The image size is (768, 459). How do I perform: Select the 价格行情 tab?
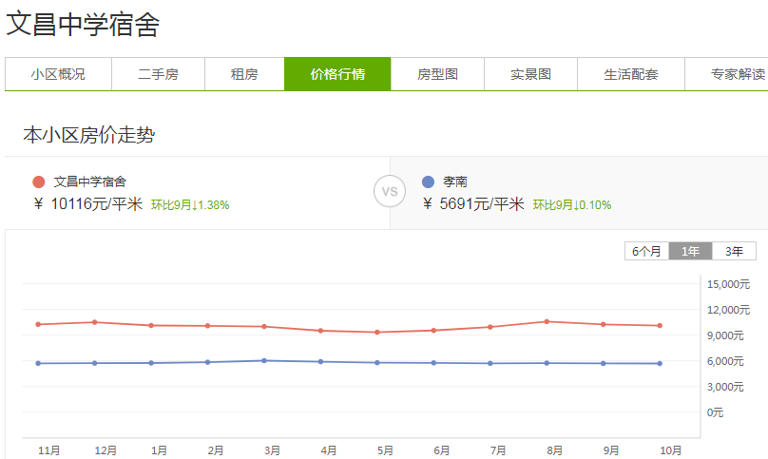[x=337, y=74]
